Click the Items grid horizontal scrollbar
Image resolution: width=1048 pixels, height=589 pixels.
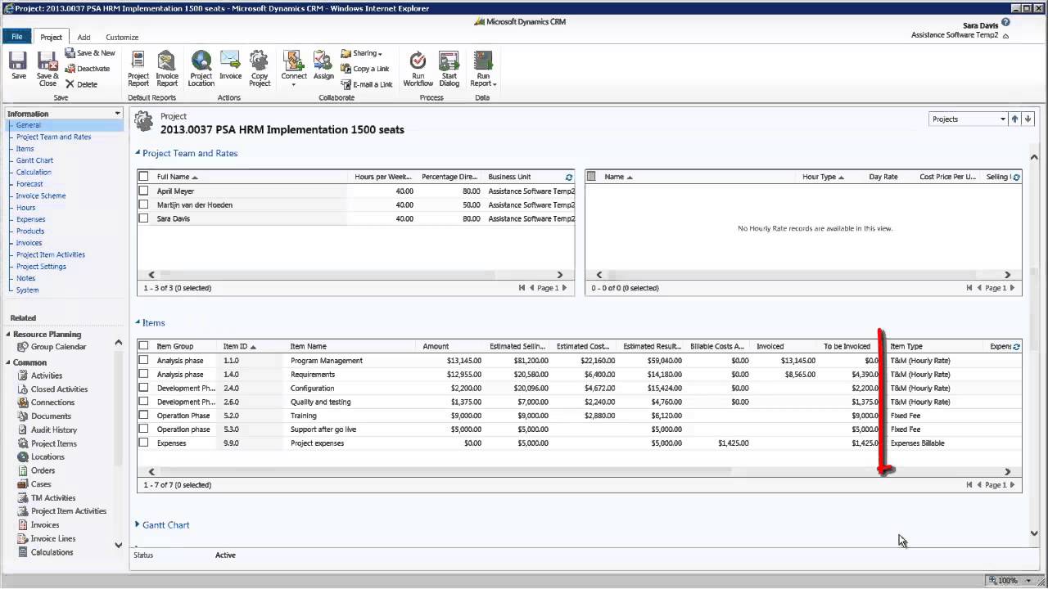(x=445, y=471)
